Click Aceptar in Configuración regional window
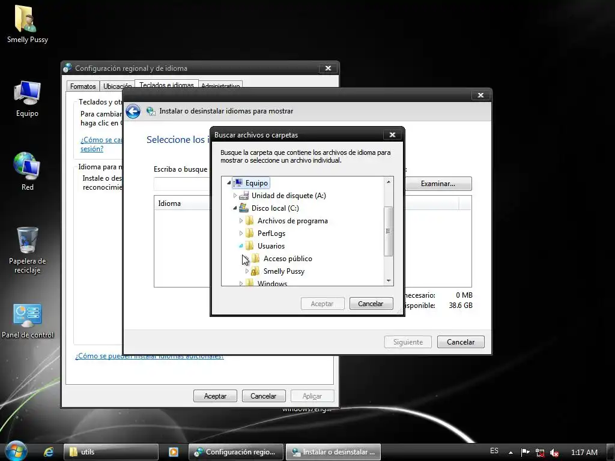615x461 pixels. coord(216,396)
